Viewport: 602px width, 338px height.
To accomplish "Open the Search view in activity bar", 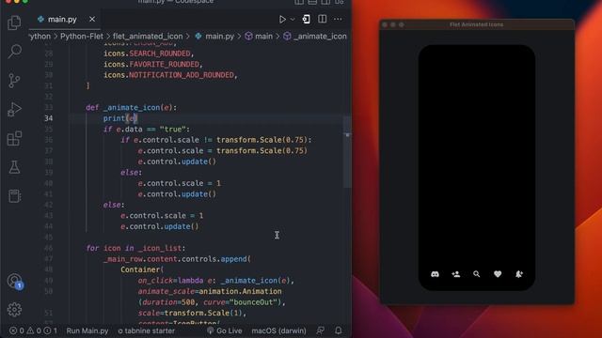I will point(14,51).
